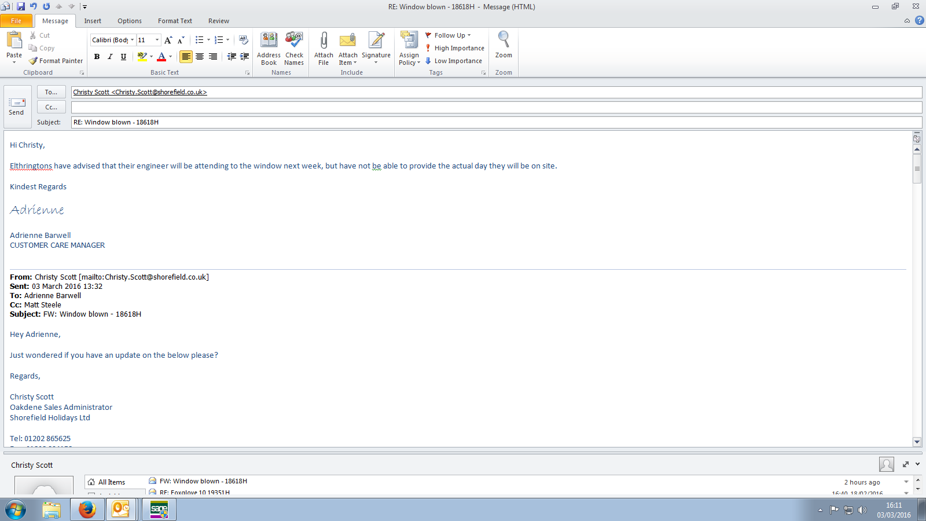Screen dimensions: 926x521
Task: Align text to the left
Action: (186, 56)
